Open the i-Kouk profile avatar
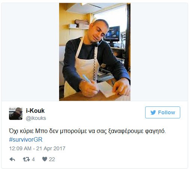190x169 pixels. 16,114
